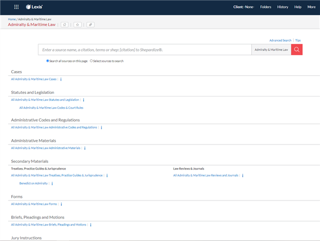
Task: Open All Admiralty & Maritime Law Codes & Court Rules
Action: (51, 108)
